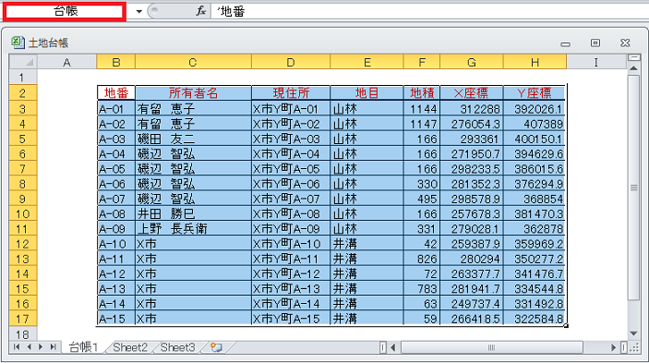
Task: Click the formula bar containing '地番
Action: click(x=429, y=11)
